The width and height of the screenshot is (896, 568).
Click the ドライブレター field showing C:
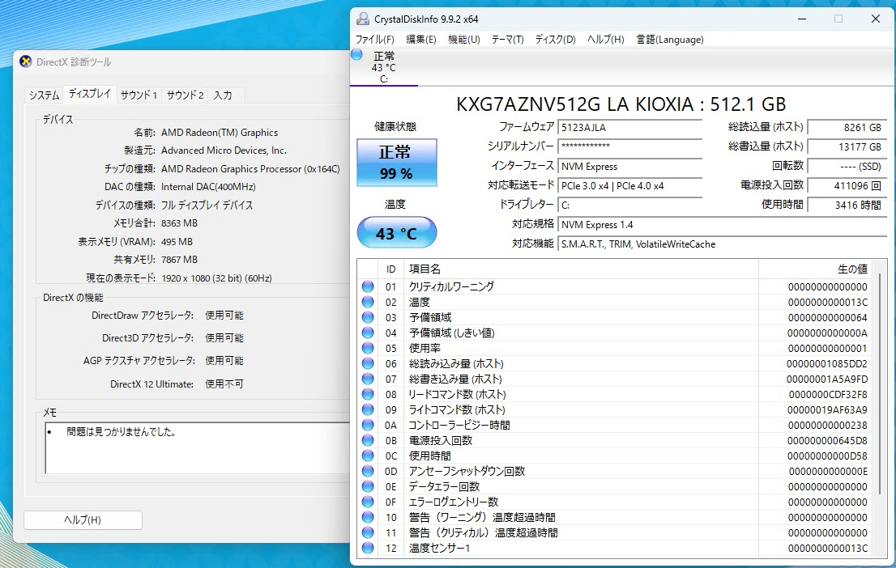629,205
